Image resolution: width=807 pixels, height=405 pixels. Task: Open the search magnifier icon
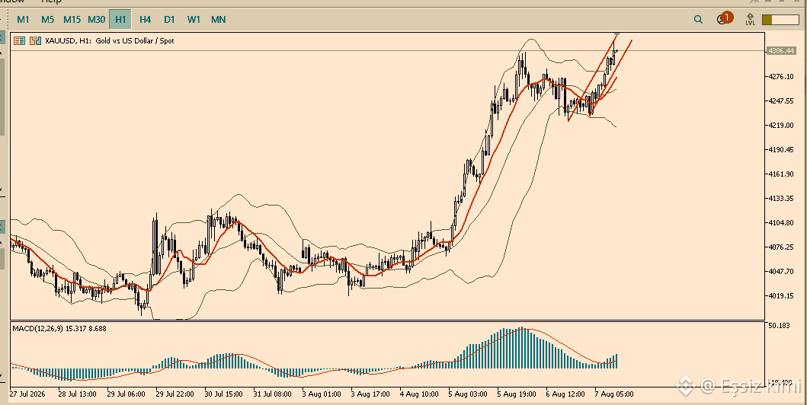tap(698, 20)
